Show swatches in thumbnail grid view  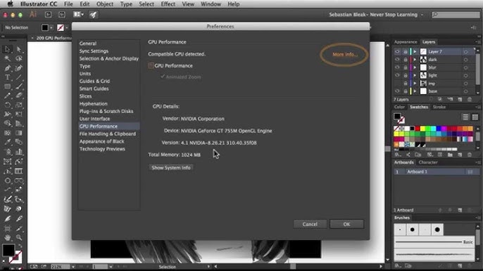coord(475,117)
